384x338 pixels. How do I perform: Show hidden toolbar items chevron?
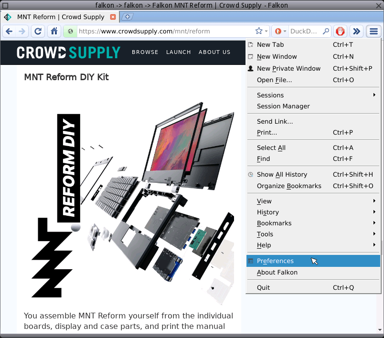pos(357,32)
